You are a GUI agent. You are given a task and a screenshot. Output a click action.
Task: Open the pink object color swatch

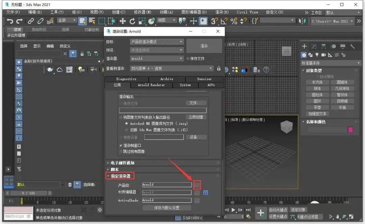click(x=350, y=129)
